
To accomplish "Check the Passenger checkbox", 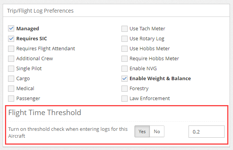I will pyautogui.click(x=11, y=98).
